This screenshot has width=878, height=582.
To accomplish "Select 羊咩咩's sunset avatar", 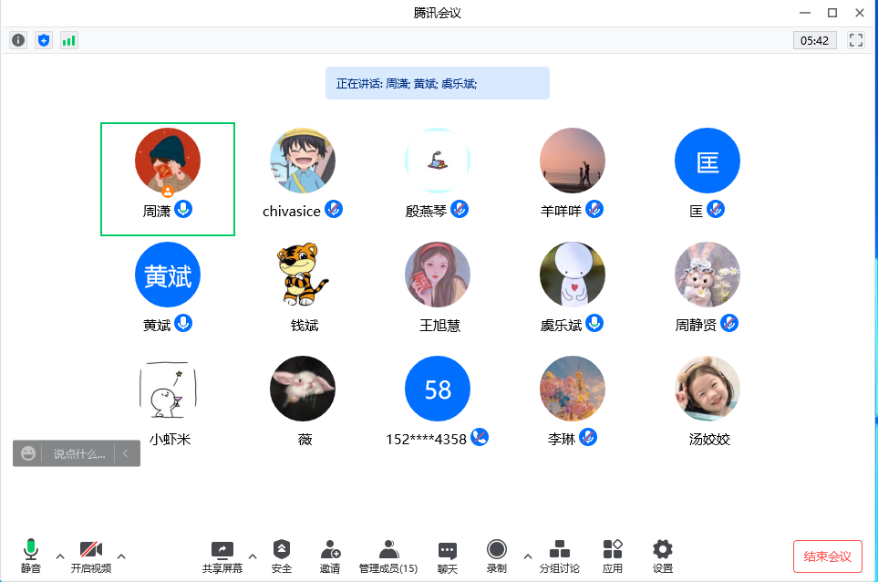I will [x=573, y=161].
